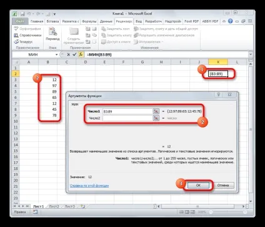
Task: Click Защитить лист protect sheet
Action: click(x=116, y=29)
